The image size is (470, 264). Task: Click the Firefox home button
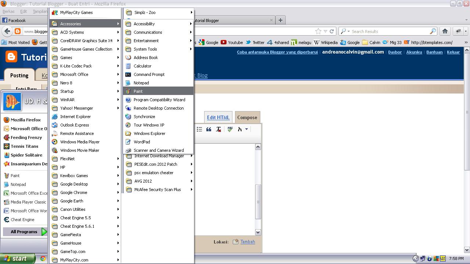pos(445,31)
